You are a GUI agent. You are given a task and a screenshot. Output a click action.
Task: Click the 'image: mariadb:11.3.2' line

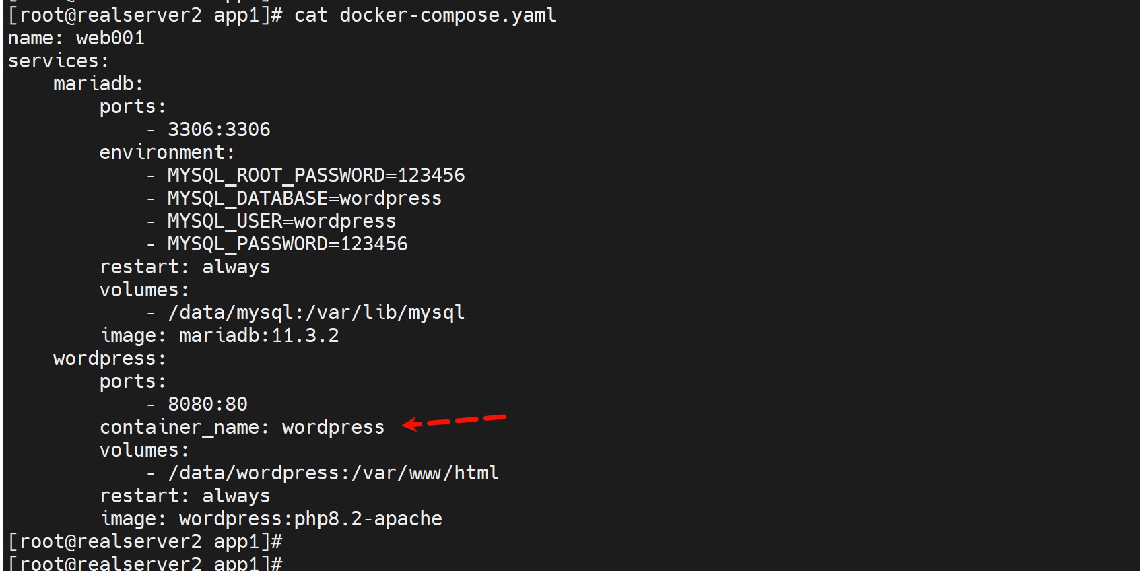click(x=220, y=336)
